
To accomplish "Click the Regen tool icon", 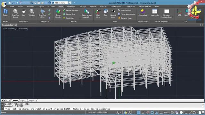I will click(5, 11).
